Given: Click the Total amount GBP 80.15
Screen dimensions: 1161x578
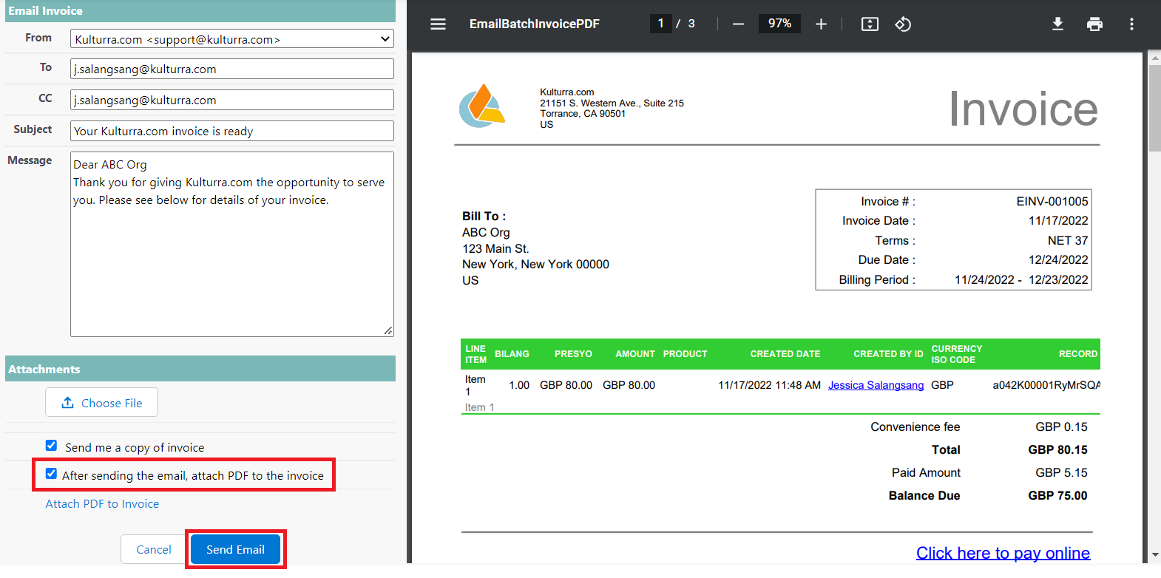Looking at the screenshot, I should [1057, 450].
